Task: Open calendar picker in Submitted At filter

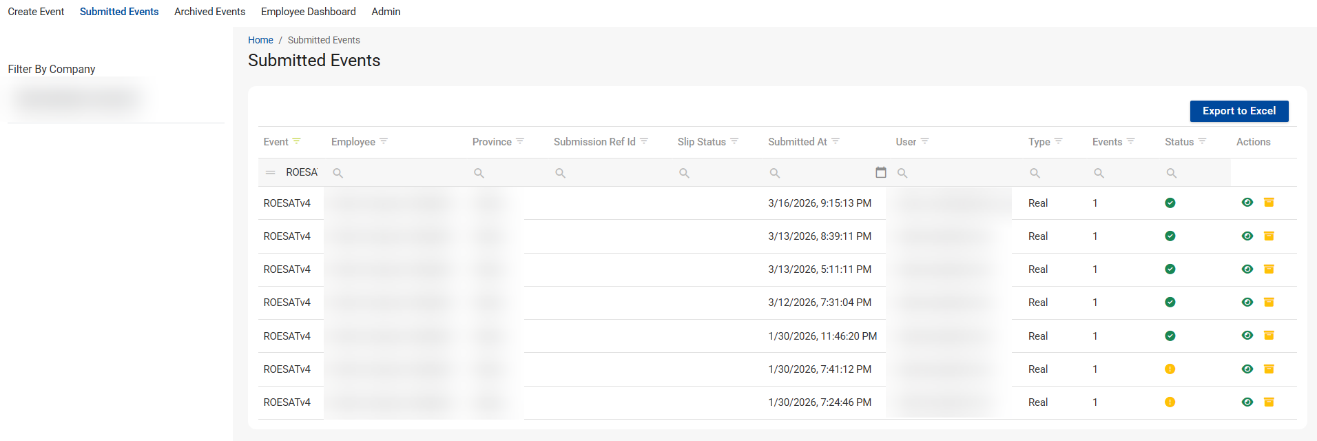Action: coord(880,172)
